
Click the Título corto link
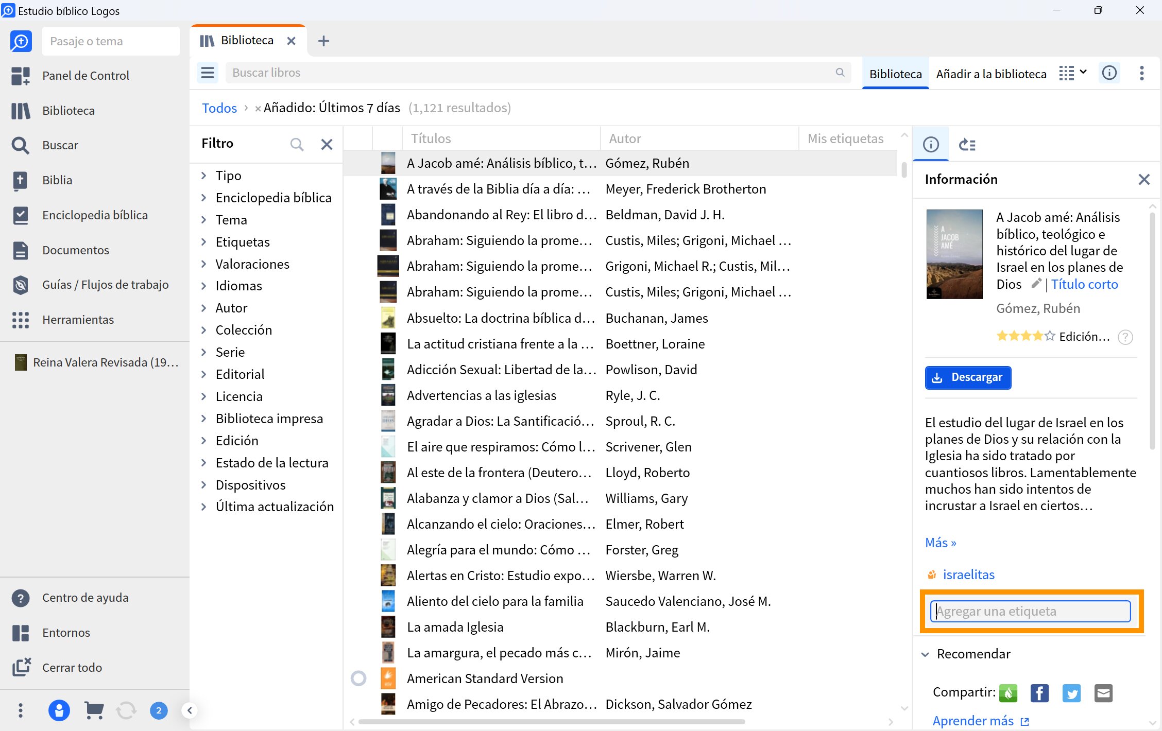click(x=1084, y=284)
